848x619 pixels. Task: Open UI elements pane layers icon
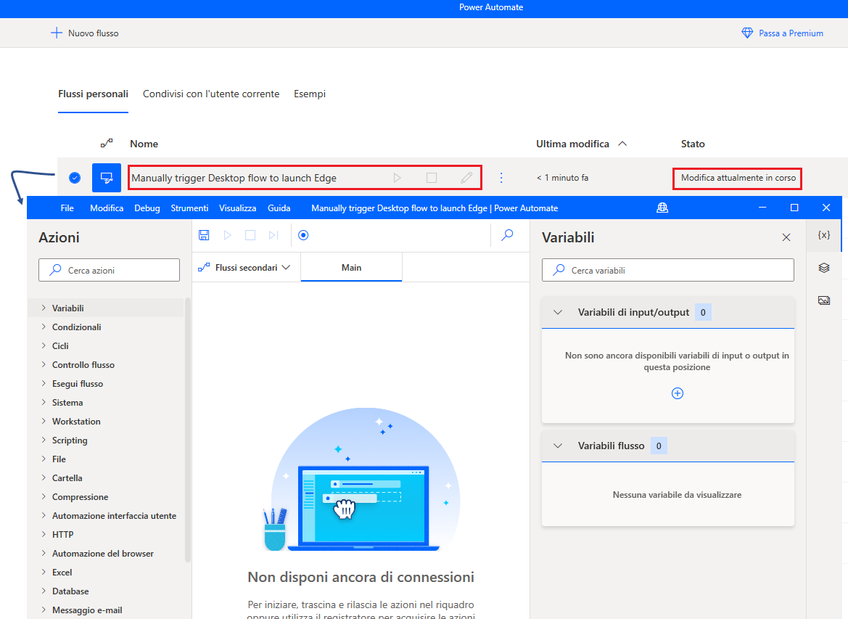pos(823,268)
